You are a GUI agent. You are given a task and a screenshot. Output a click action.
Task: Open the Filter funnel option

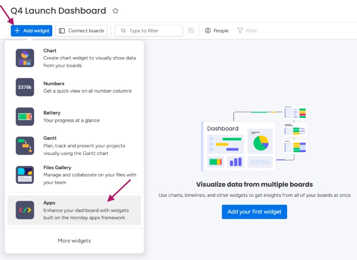coord(247,30)
